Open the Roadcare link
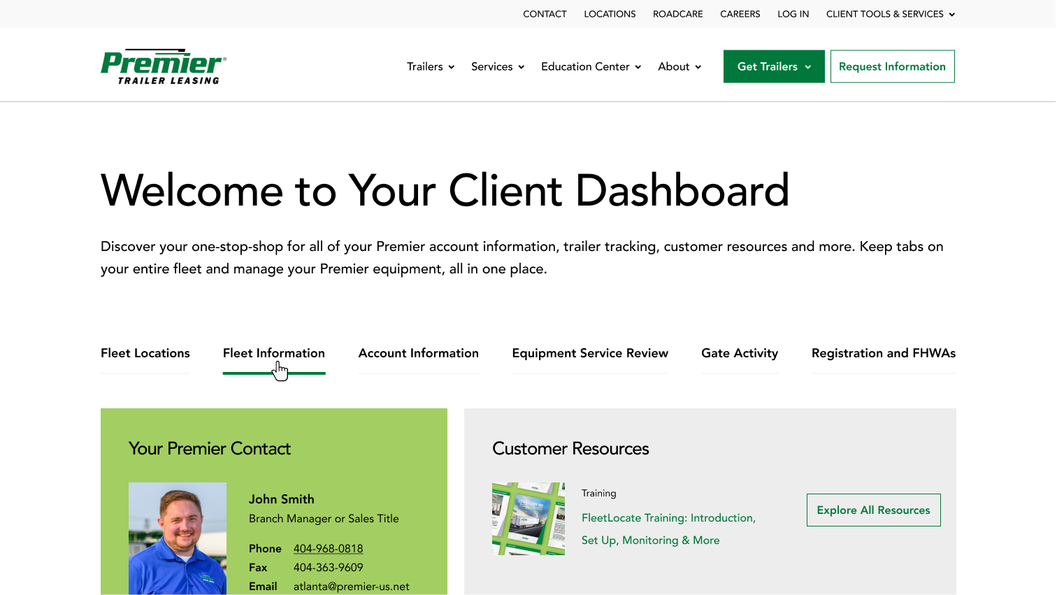This screenshot has height=595, width=1057. (678, 14)
